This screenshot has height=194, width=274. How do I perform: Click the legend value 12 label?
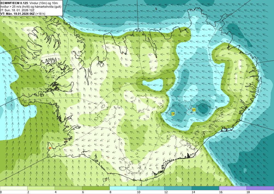coord(166,192)
